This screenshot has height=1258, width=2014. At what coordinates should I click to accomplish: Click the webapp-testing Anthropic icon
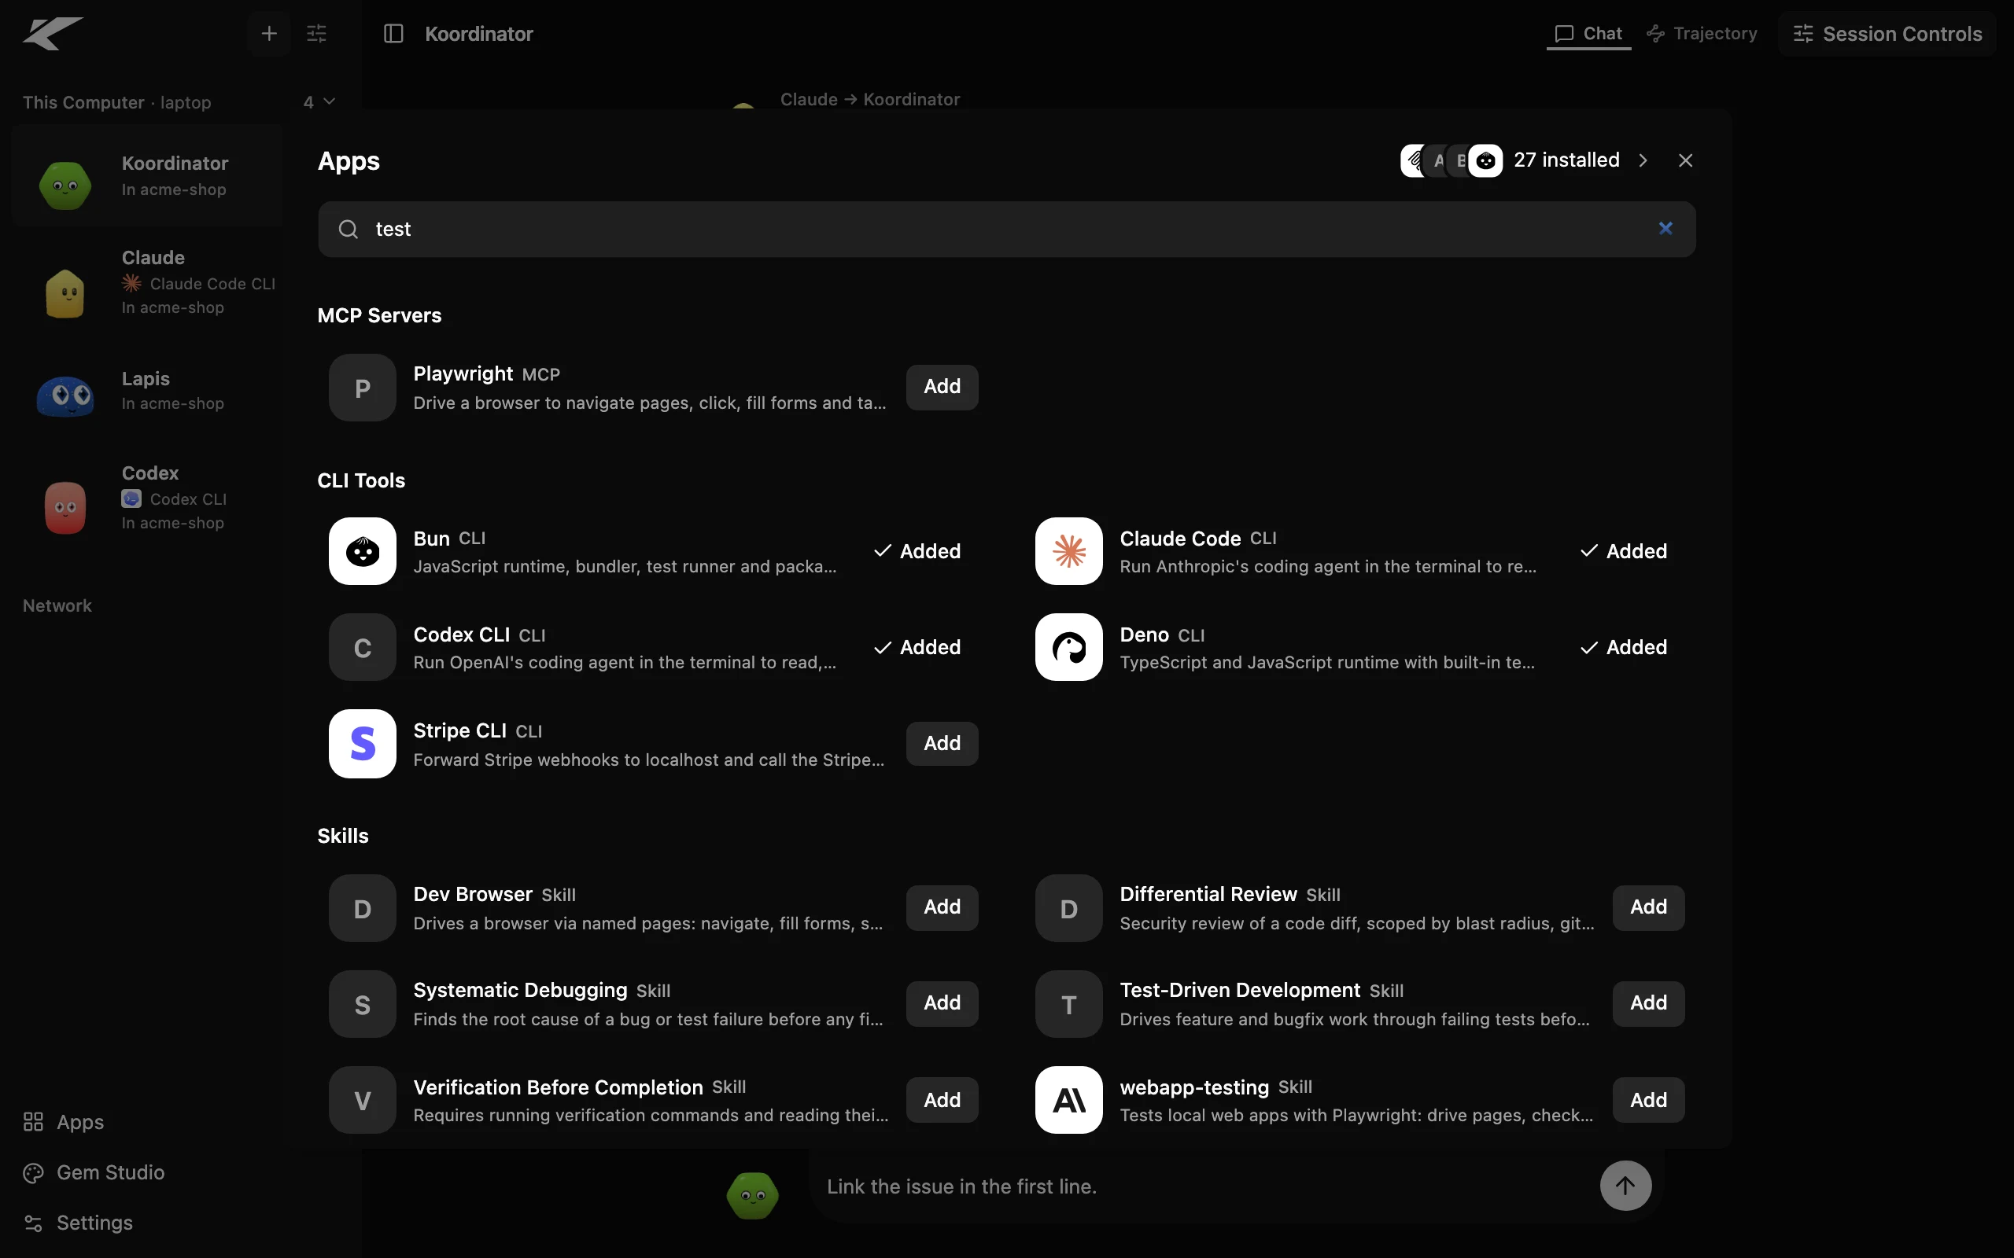pos(1068,1099)
